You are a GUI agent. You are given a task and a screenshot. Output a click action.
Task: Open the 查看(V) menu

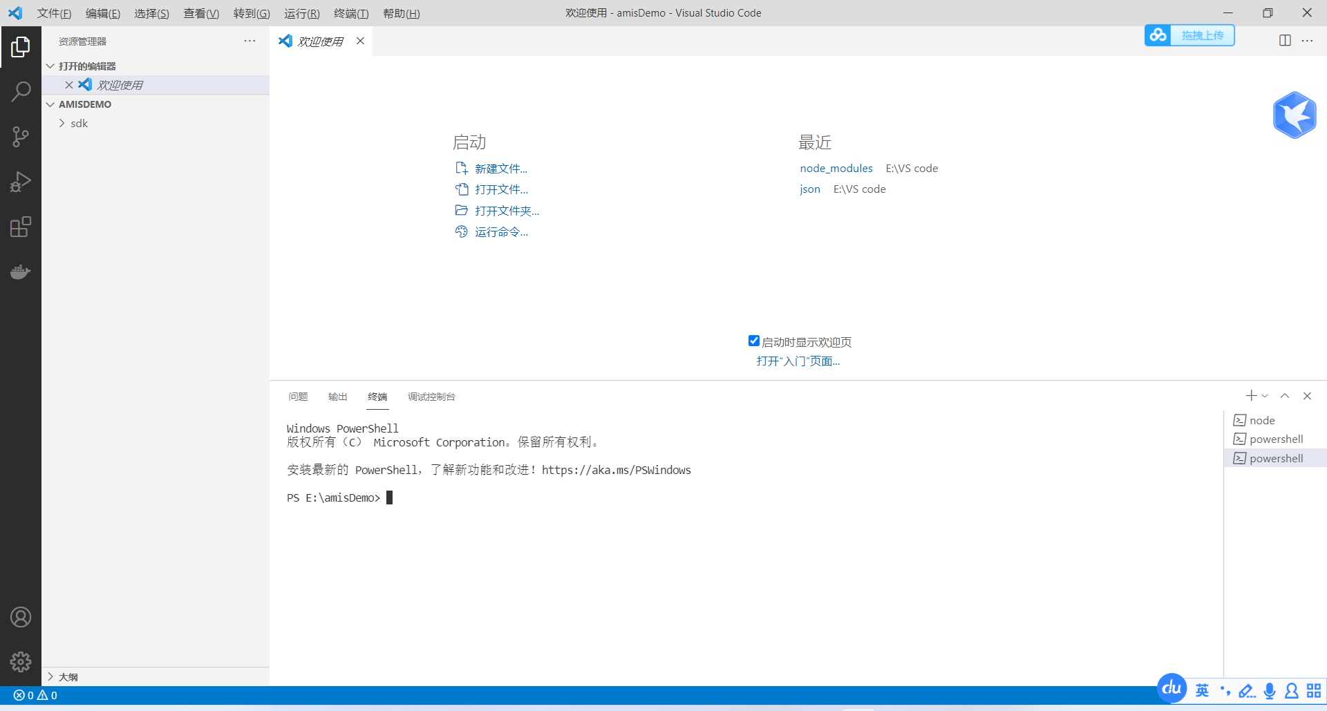pyautogui.click(x=201, y=13)
